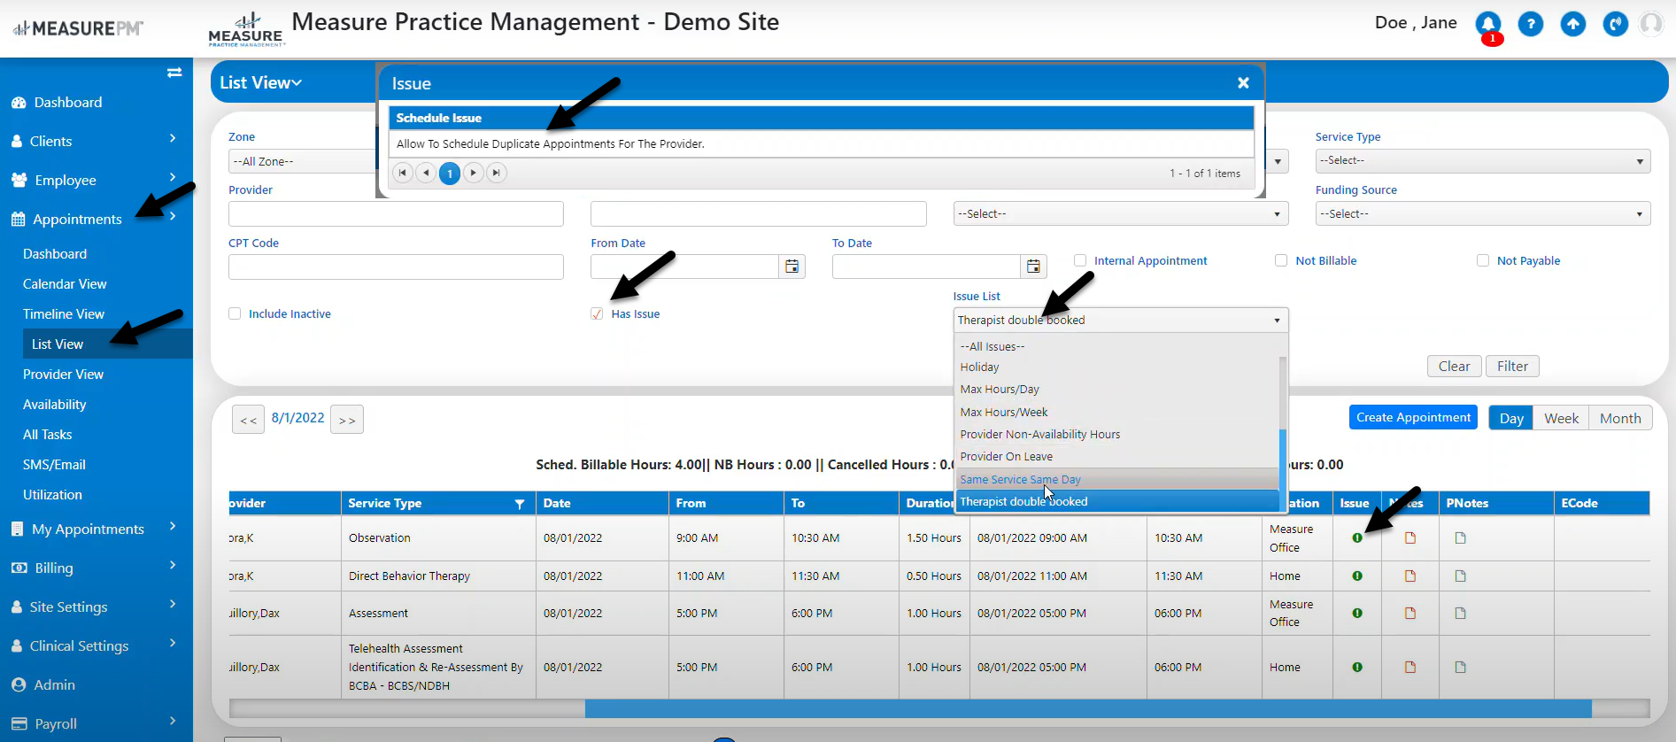
Task: Click the Filter button
Action: coord(1512,367)
